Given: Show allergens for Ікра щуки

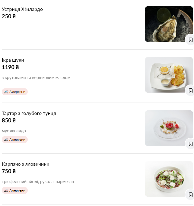Looking at the screenshot, I should (x=15, y=92).
